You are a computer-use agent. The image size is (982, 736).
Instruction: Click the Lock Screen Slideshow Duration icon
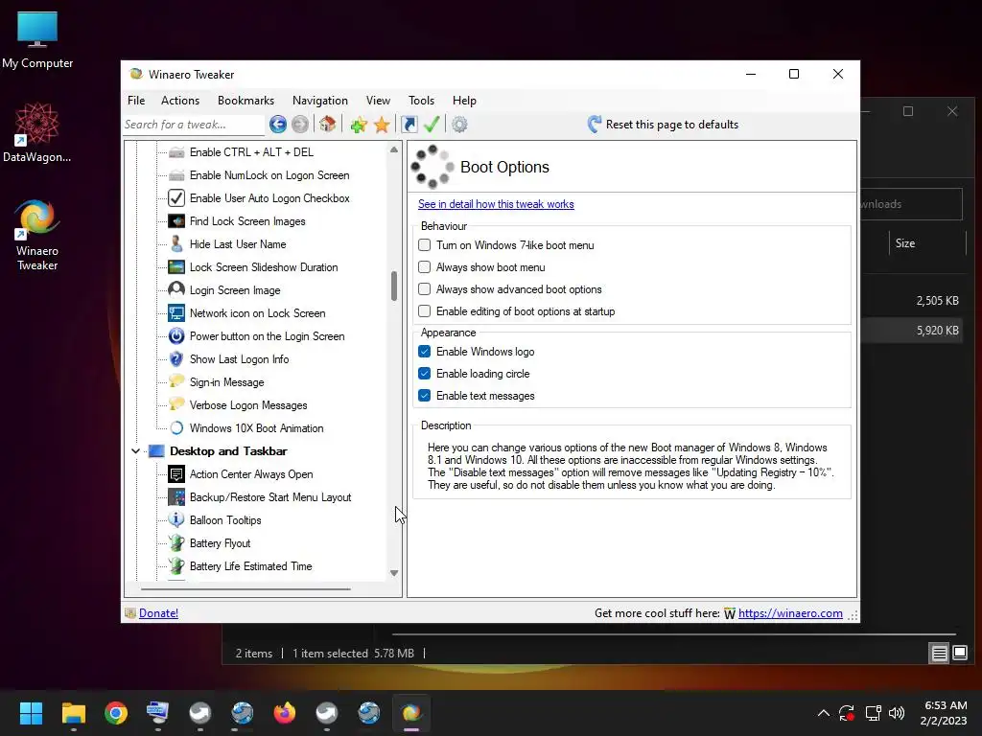click(x=176, y=267)
